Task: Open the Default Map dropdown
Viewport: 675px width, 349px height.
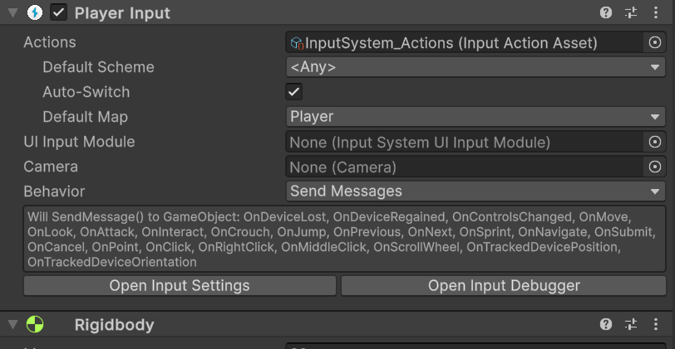Action: tap(475, 117)
